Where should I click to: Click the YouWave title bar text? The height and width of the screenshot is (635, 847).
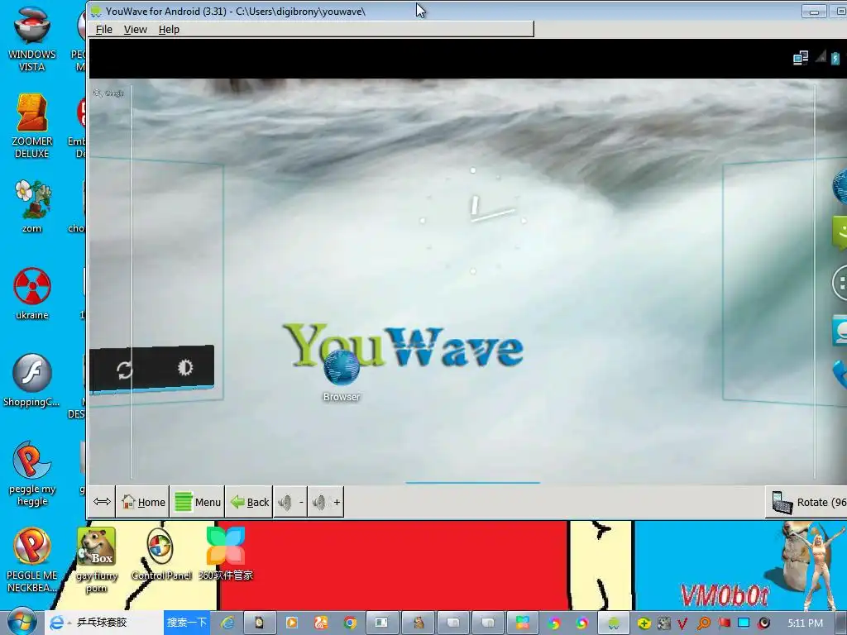[236, 11]
